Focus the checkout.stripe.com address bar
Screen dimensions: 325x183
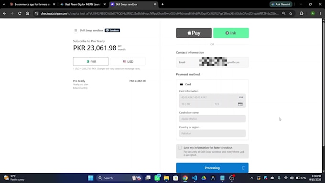[x=159, y=13]
